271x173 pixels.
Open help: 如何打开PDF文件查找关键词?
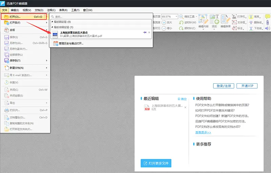pos(215,110)
